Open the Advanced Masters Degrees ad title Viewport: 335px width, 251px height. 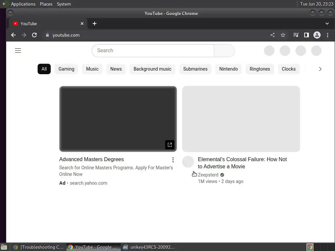click(92, 159)
